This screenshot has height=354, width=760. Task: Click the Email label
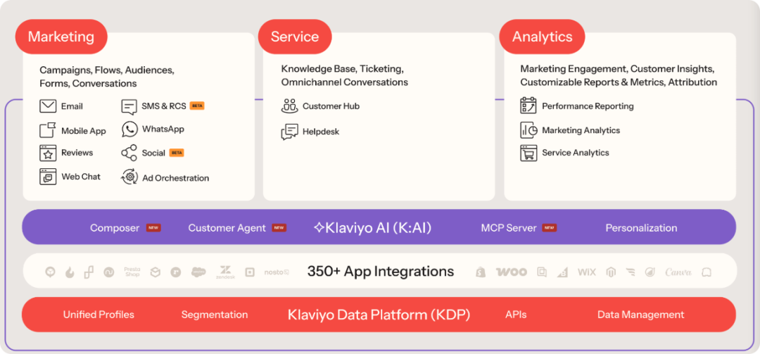pyautogui.click(x=72, y=106)
